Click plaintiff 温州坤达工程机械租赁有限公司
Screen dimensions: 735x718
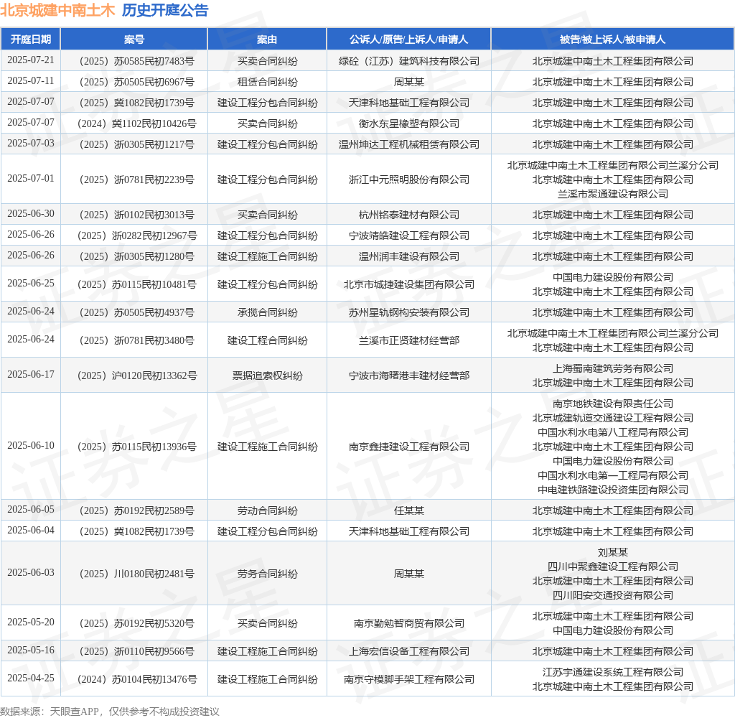click(408, 144)
